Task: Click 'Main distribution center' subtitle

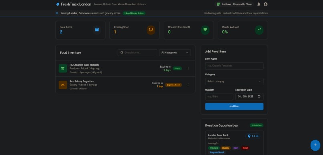Action: tap(219, 139)
